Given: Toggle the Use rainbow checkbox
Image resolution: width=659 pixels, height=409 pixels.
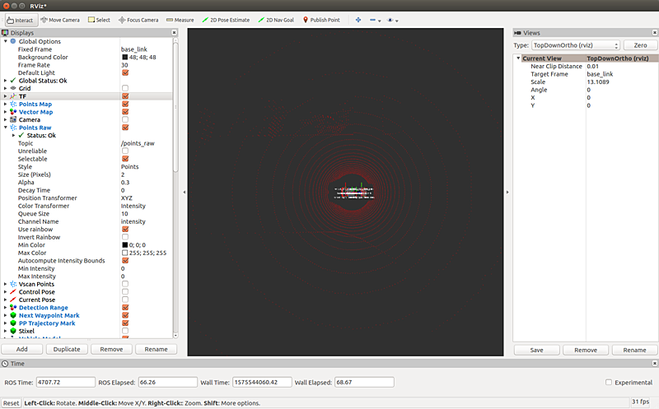Looking at the screenshot, I should coord(125,230).
